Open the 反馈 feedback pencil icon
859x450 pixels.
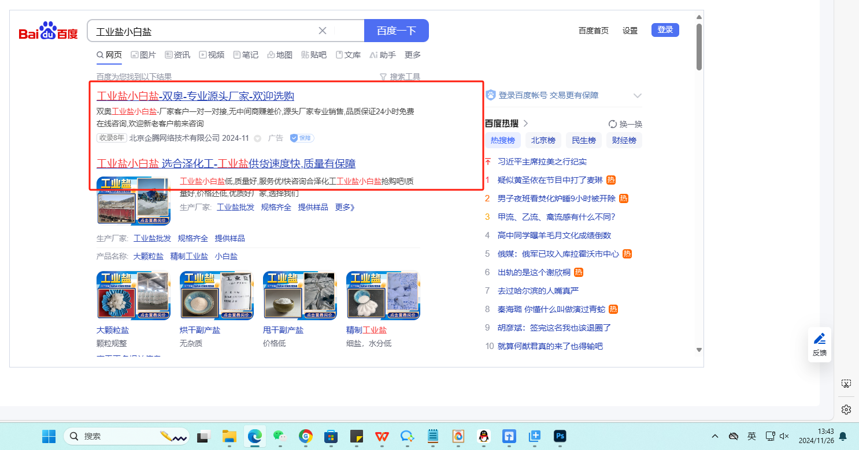[x=819, y=339]
